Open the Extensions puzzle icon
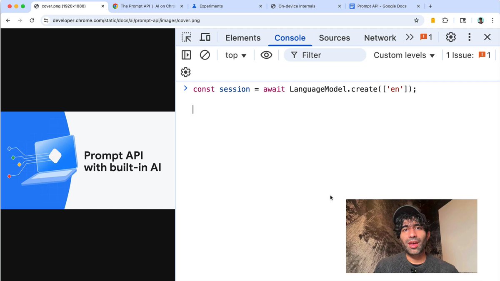 (x=445, y=20)
